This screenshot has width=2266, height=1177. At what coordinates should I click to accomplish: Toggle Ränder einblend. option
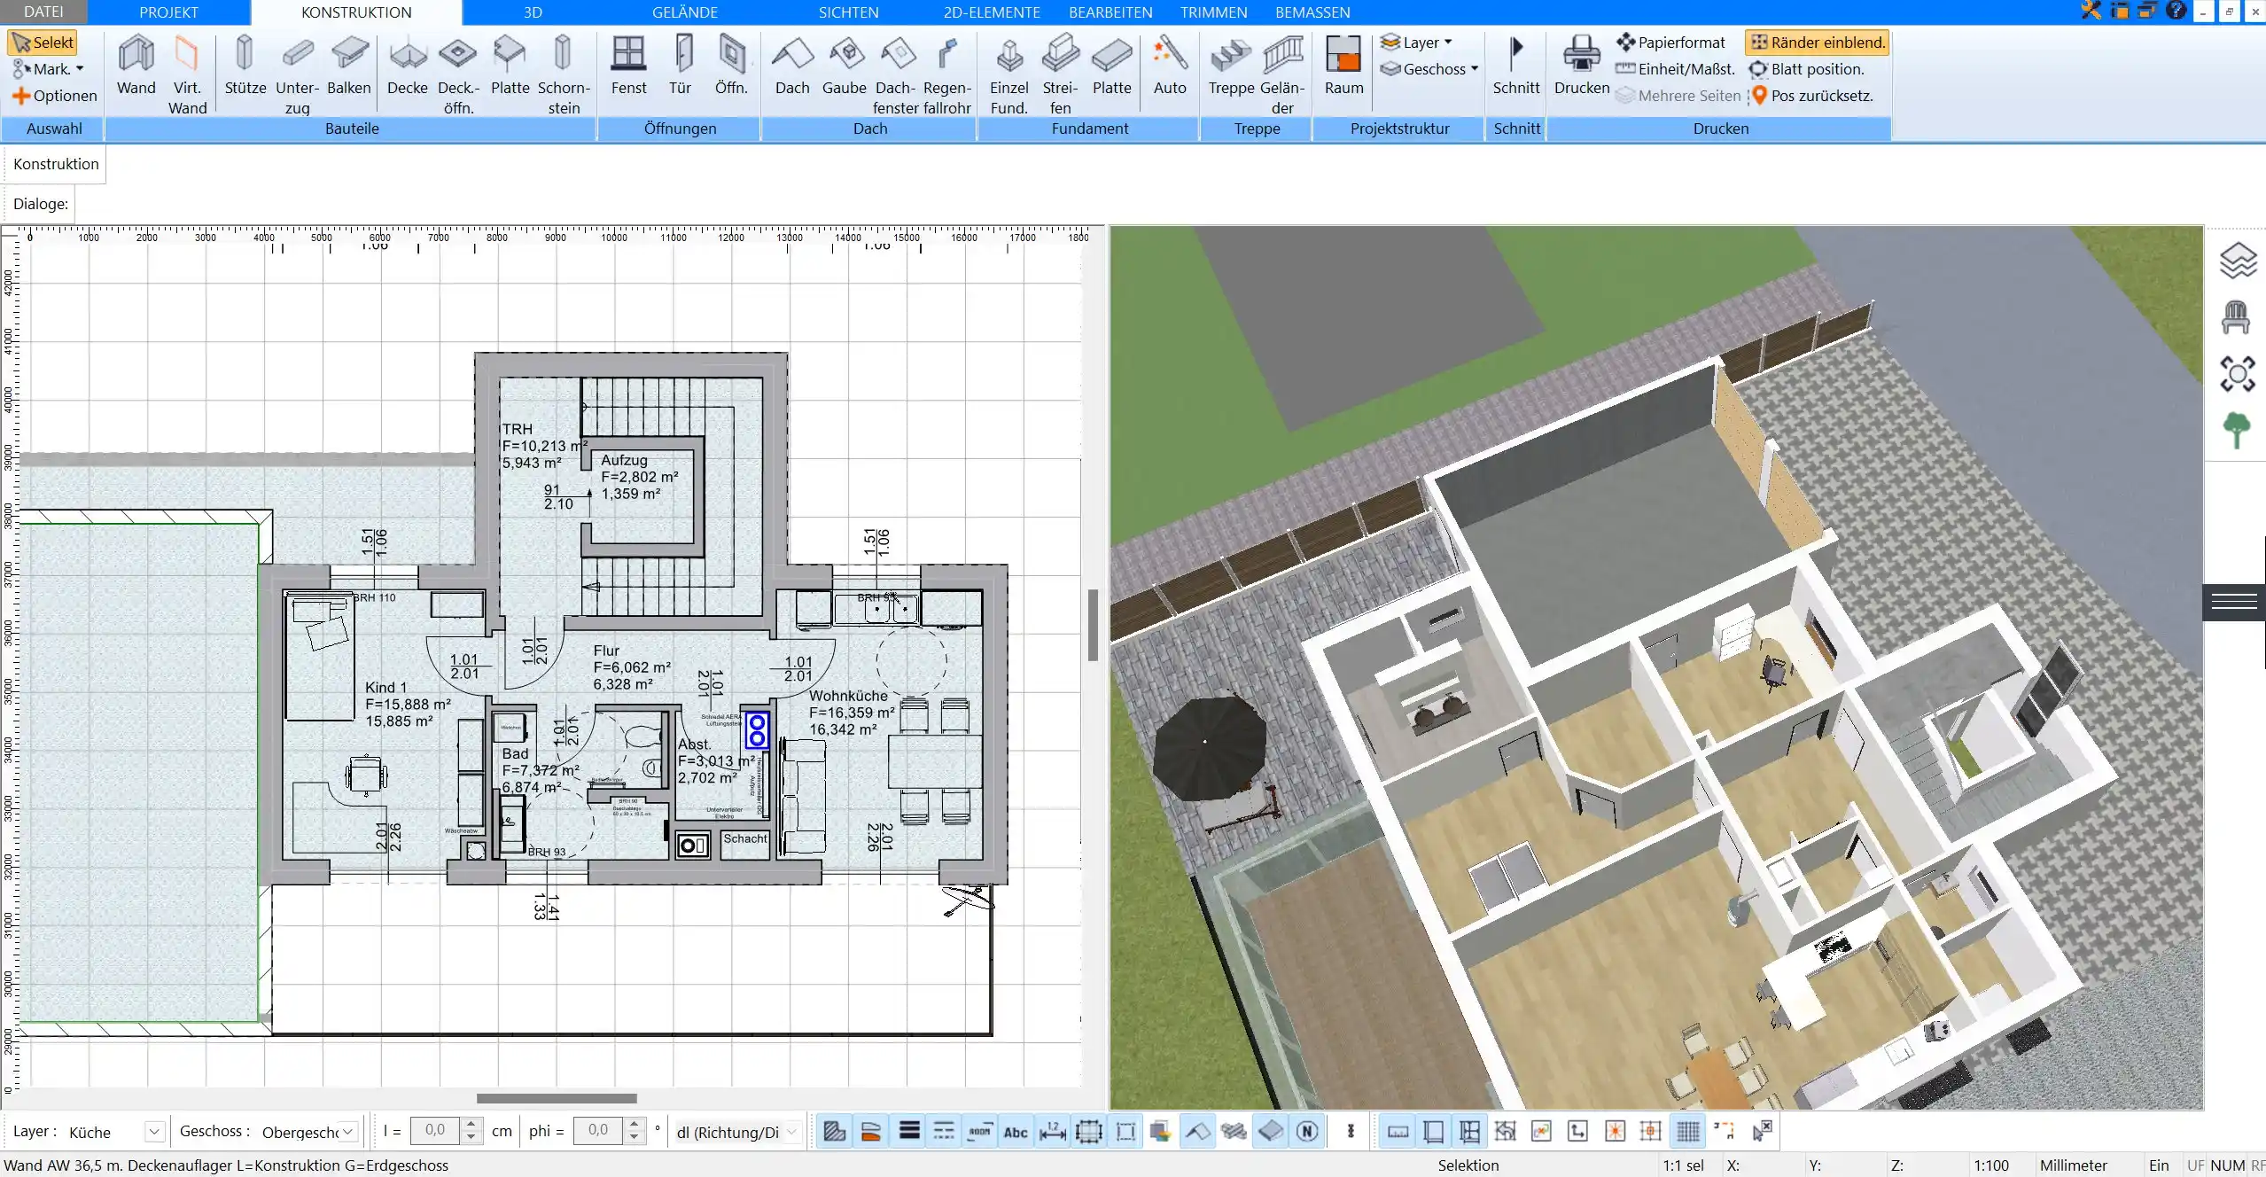(x=1818, y=43)
